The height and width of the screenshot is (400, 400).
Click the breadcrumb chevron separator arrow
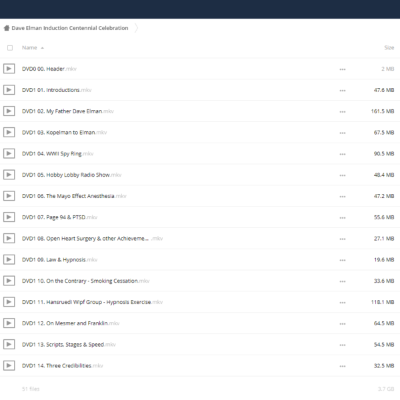pos(136,28)
